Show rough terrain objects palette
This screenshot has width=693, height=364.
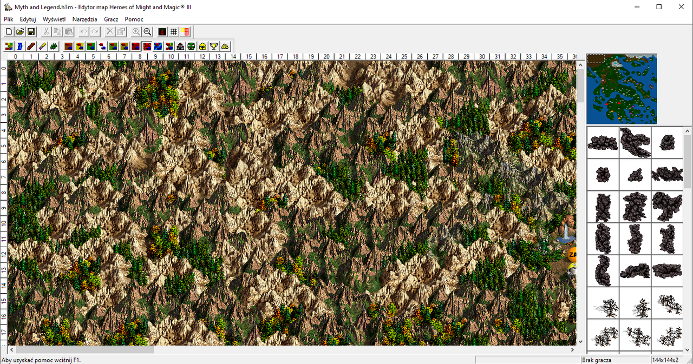click(125, 47)
